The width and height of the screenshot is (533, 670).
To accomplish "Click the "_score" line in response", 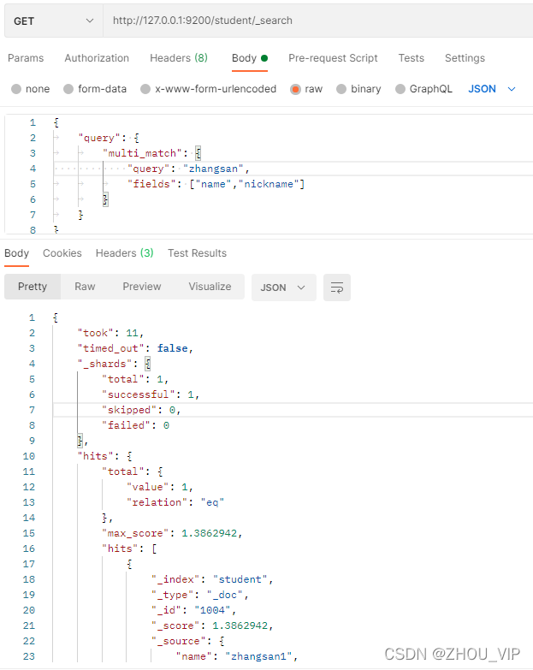I will (212, 626).
